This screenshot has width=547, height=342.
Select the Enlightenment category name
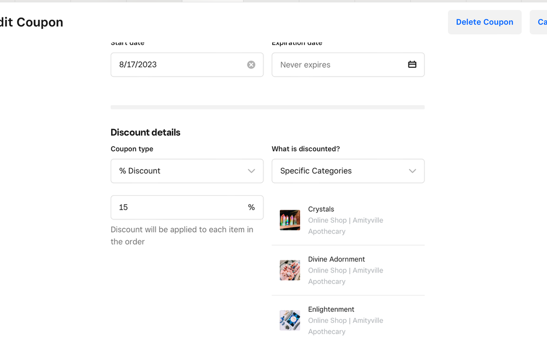pyautogui.click(x=331, y=309)
